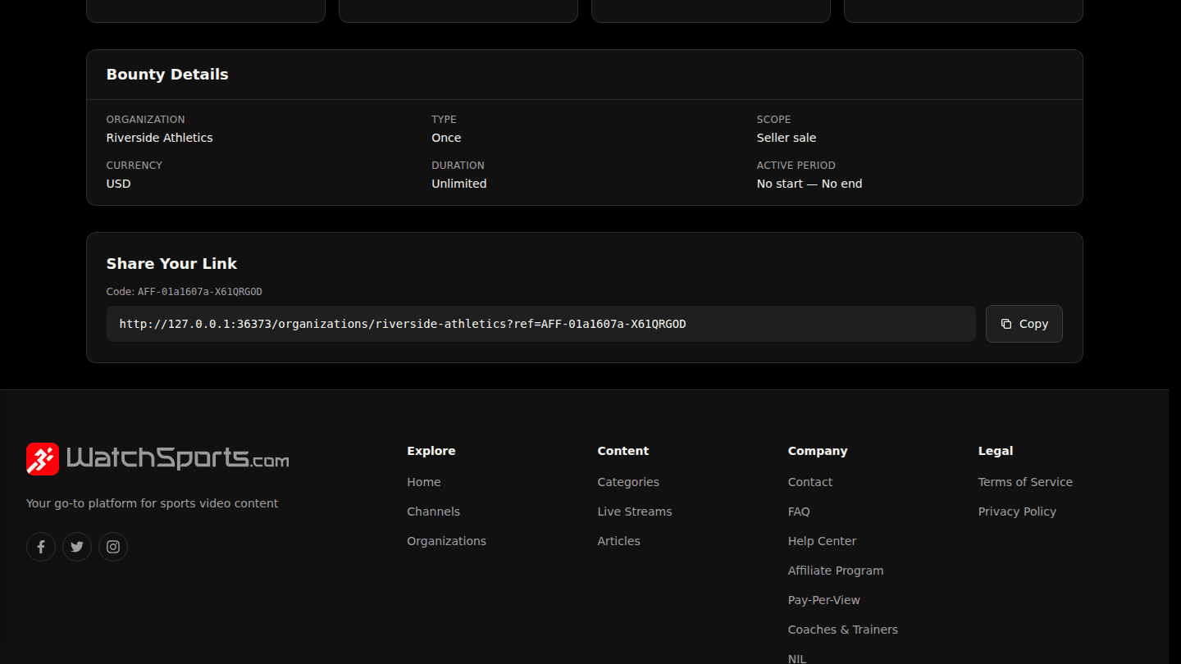
Task: Click the 'Unlimited' duration value
Action: click(x=459, y=184)
